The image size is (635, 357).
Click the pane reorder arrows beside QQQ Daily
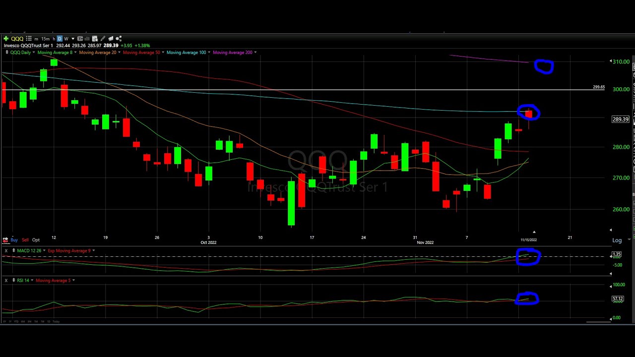(x=6, y=52)
